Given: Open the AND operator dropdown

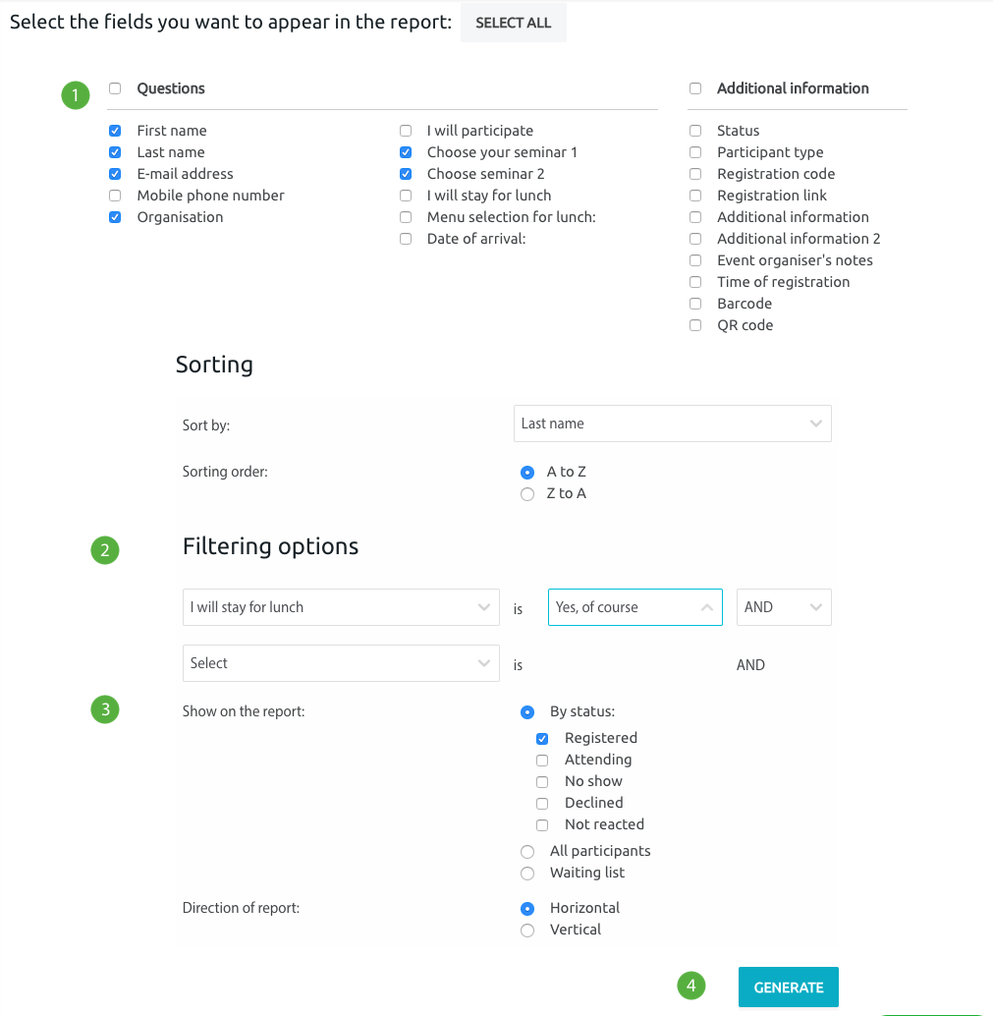Looking at the screenshot, I should pos(784,607).
